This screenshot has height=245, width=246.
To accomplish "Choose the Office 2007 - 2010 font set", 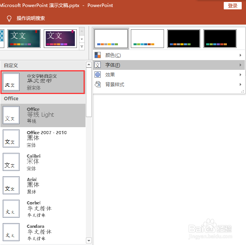I will [x=43, y=138].
